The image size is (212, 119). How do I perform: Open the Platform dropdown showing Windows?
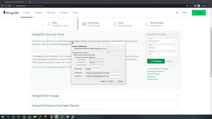(x=162, y=48)
